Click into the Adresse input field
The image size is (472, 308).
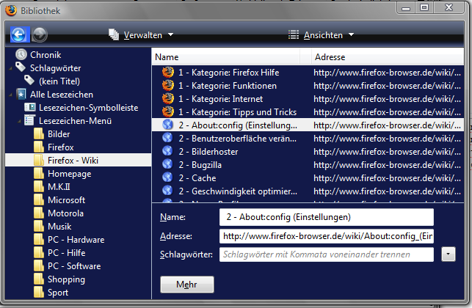coord(327,236)
